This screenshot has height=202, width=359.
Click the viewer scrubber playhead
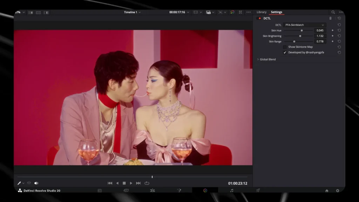click(152, 177)
